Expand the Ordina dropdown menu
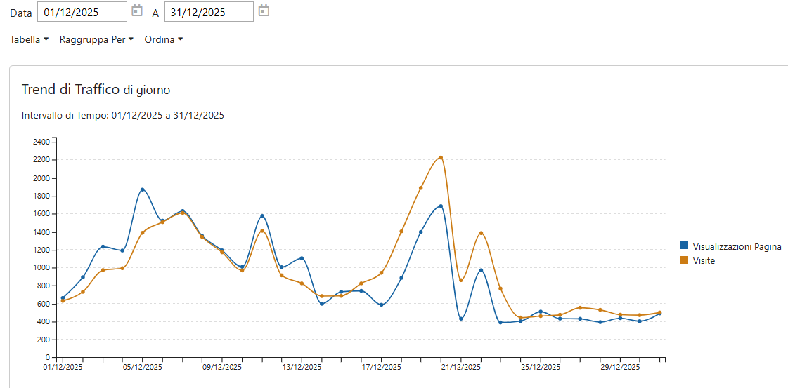788x388 pixels. [163, 39]
